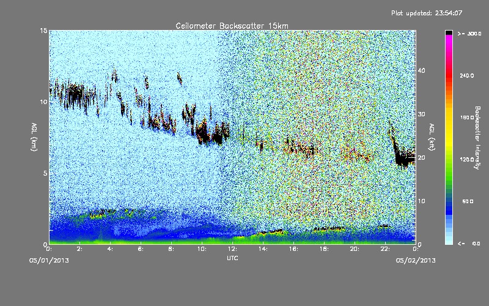Select the '12:' hour tick label
Image resolution: width=489 pixels, height=306 pixels.
point(232,249)
